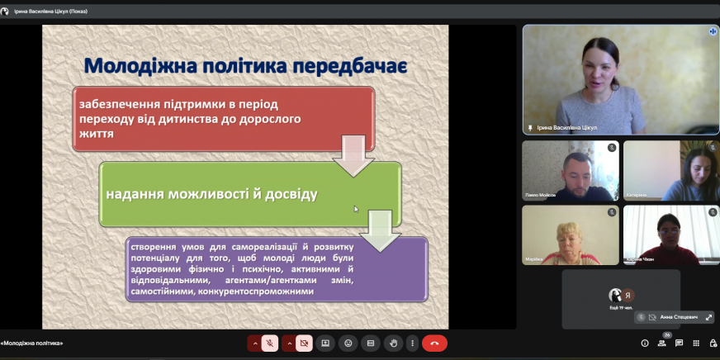Toggle closed captions
Screen dimensions: 720x360
pyautogui.click(x=371, y=343)
